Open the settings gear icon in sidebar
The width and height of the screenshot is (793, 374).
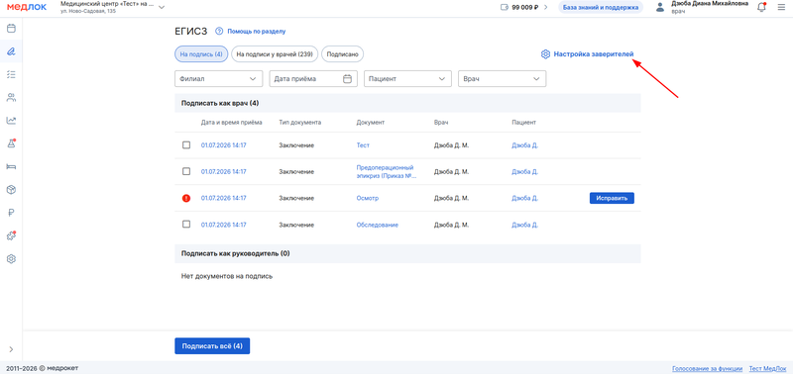coord(11,259)
